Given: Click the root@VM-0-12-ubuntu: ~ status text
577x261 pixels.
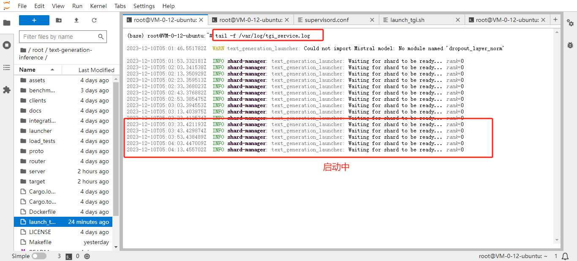Looking at the screenshot, I should click(513, 256).
